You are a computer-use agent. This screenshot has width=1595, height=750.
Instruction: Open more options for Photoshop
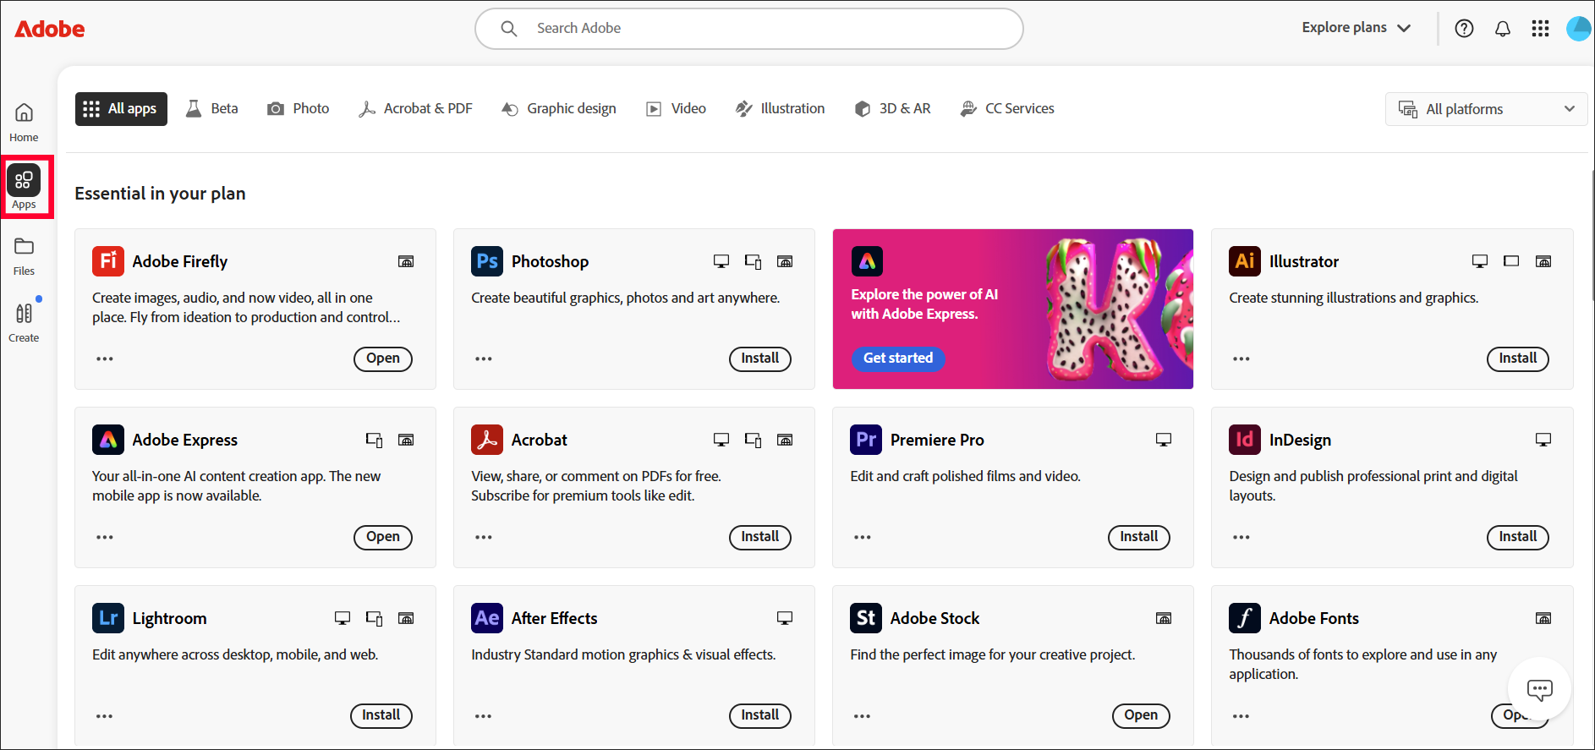coord(484,359)
